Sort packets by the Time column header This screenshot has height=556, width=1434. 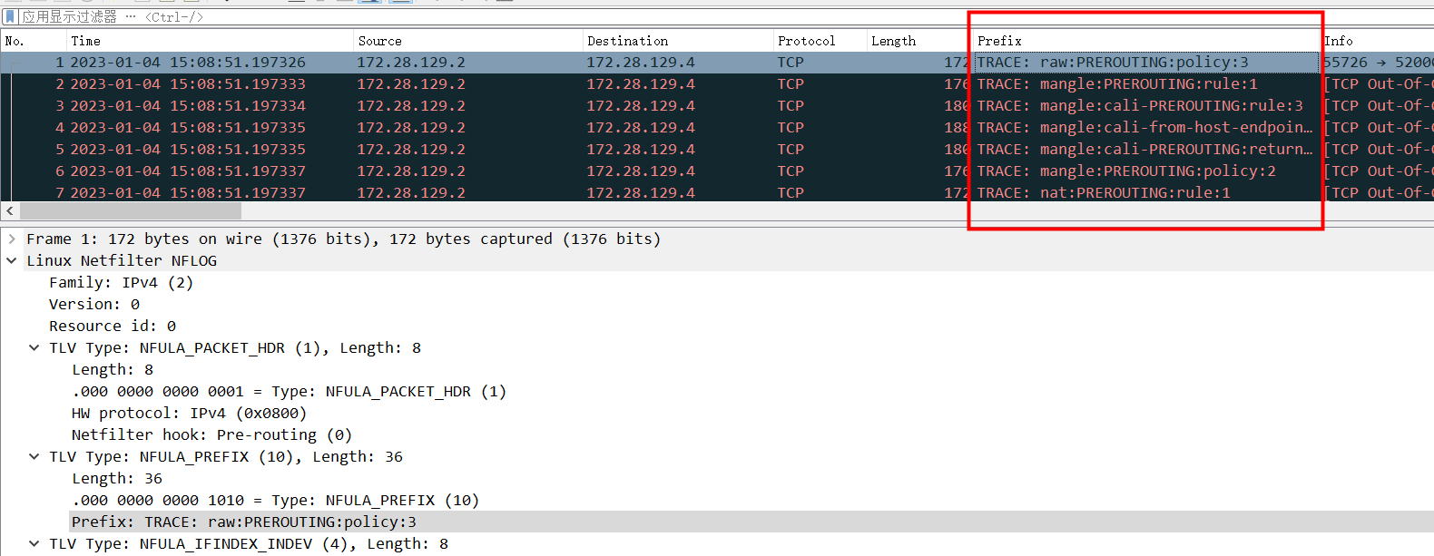[x=209, y=41]
